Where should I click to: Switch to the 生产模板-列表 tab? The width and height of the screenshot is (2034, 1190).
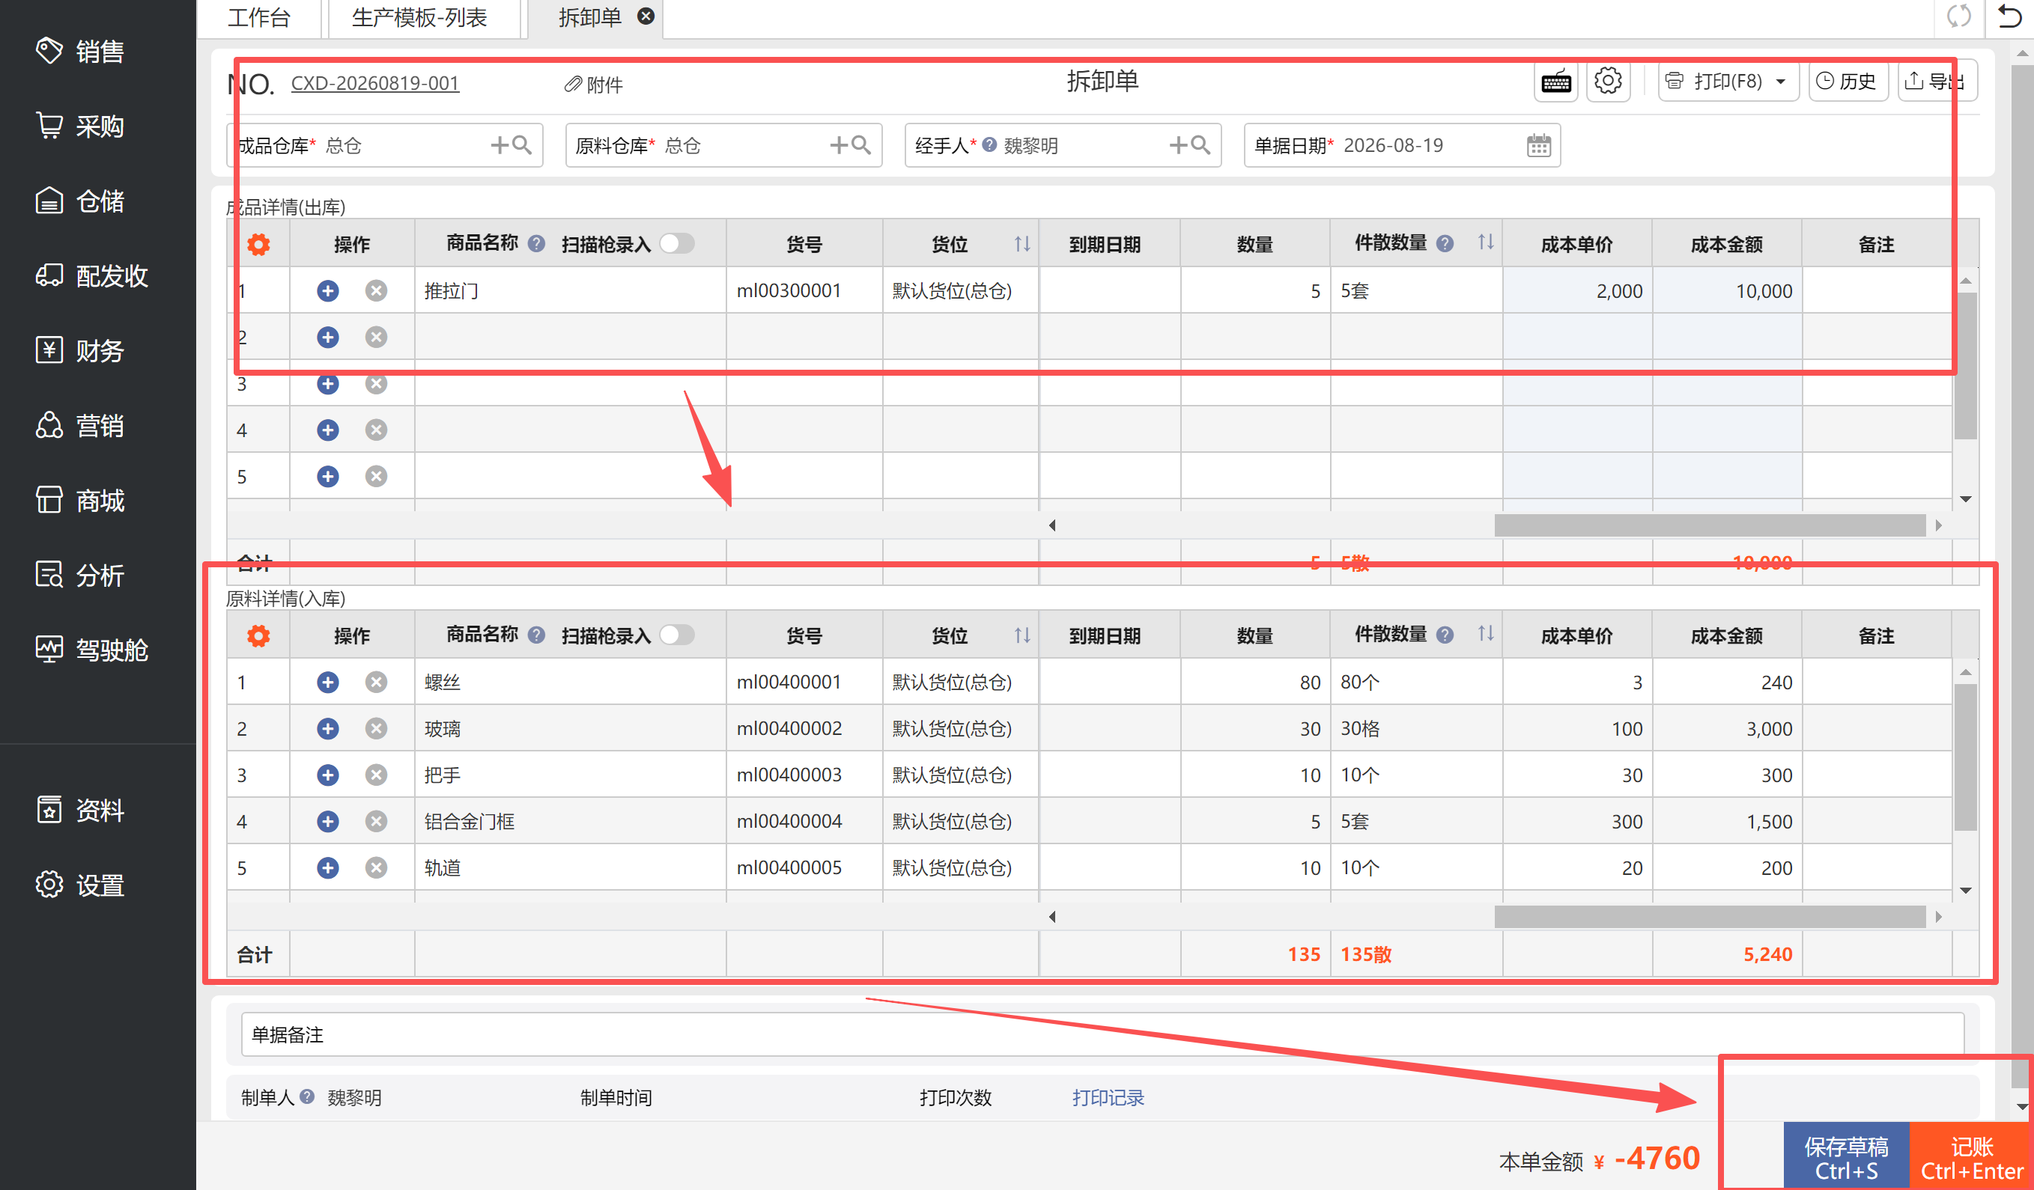click(x=419, y=18)
